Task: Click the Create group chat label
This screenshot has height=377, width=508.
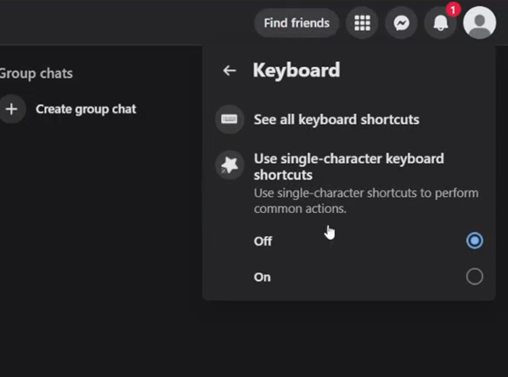Action: (86, 109)
